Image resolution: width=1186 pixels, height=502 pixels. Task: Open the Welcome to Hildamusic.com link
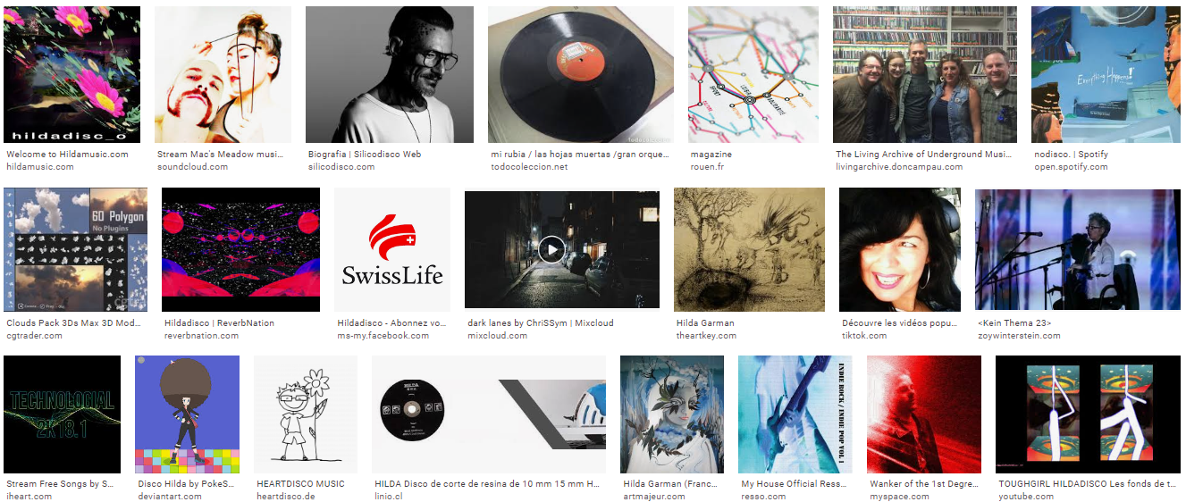pos(67,155)
